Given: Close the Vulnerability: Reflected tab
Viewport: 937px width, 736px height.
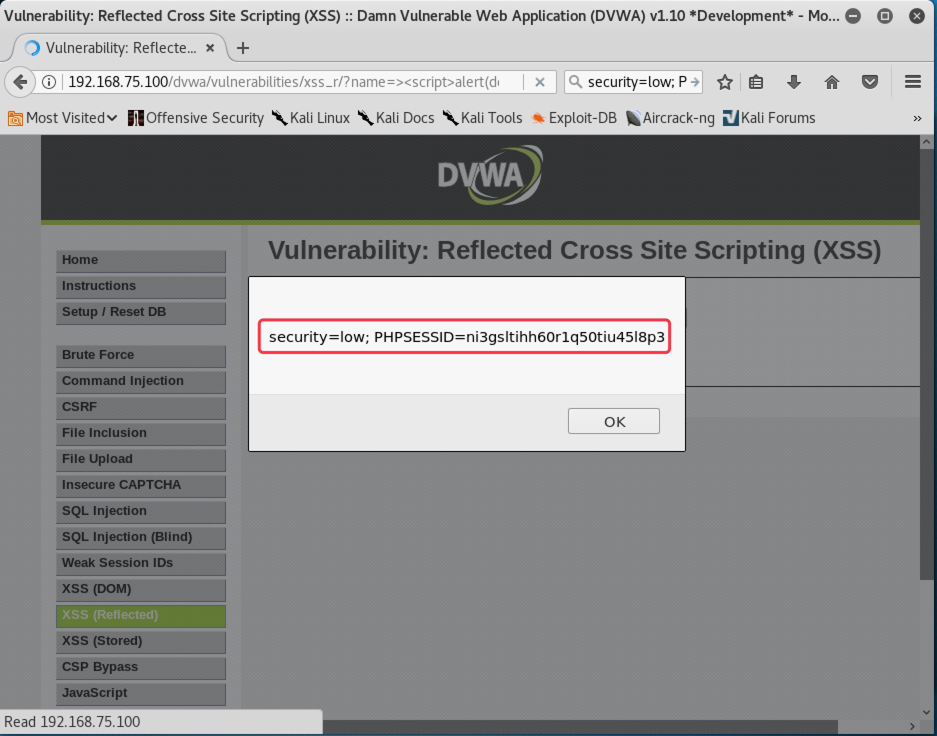Looking at the screenshot, I should point(210,48).
